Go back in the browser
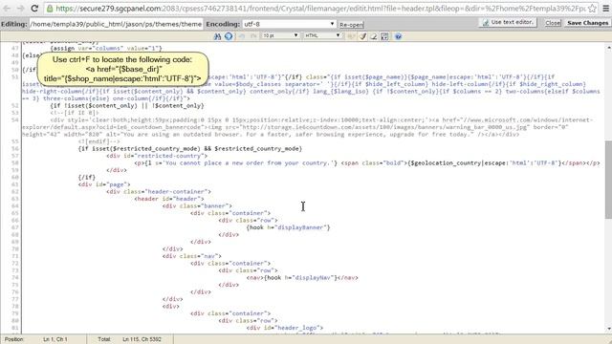612x344 pixels. 7,9
